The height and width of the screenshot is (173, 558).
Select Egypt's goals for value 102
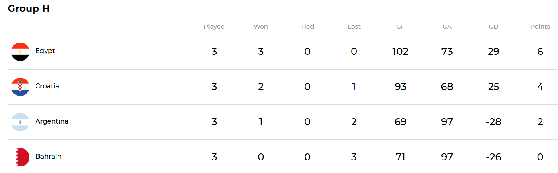point(401,52)
